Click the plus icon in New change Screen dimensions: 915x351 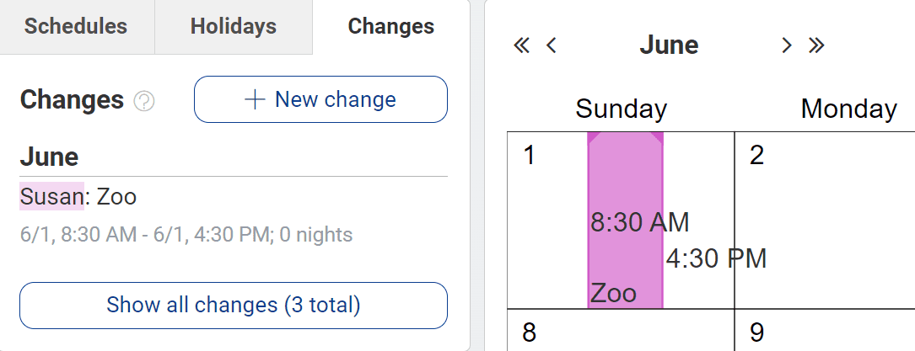click(255, 99)
